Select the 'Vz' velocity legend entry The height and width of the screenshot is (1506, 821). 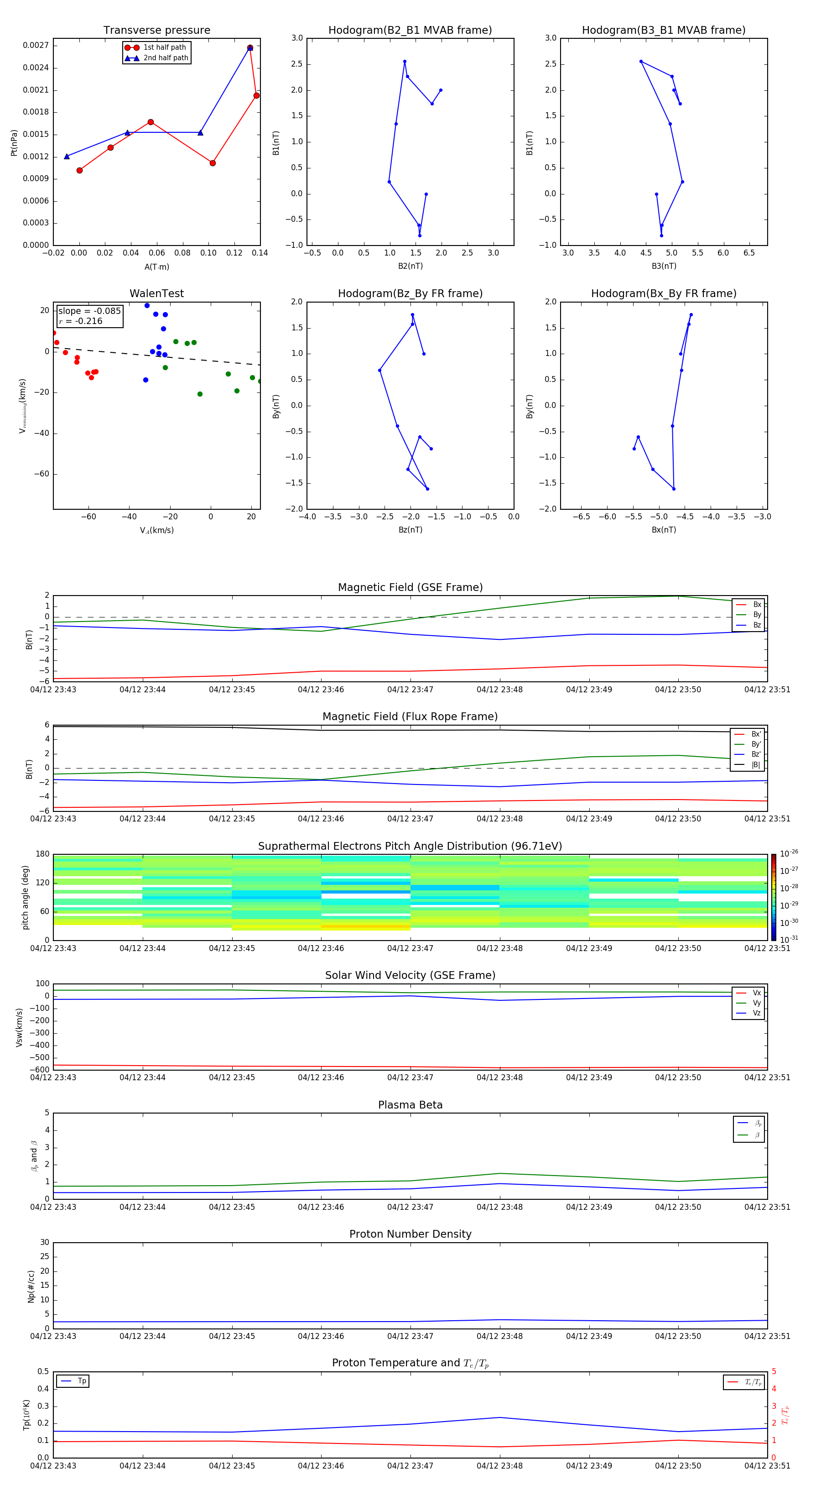tap(748, 1013)
